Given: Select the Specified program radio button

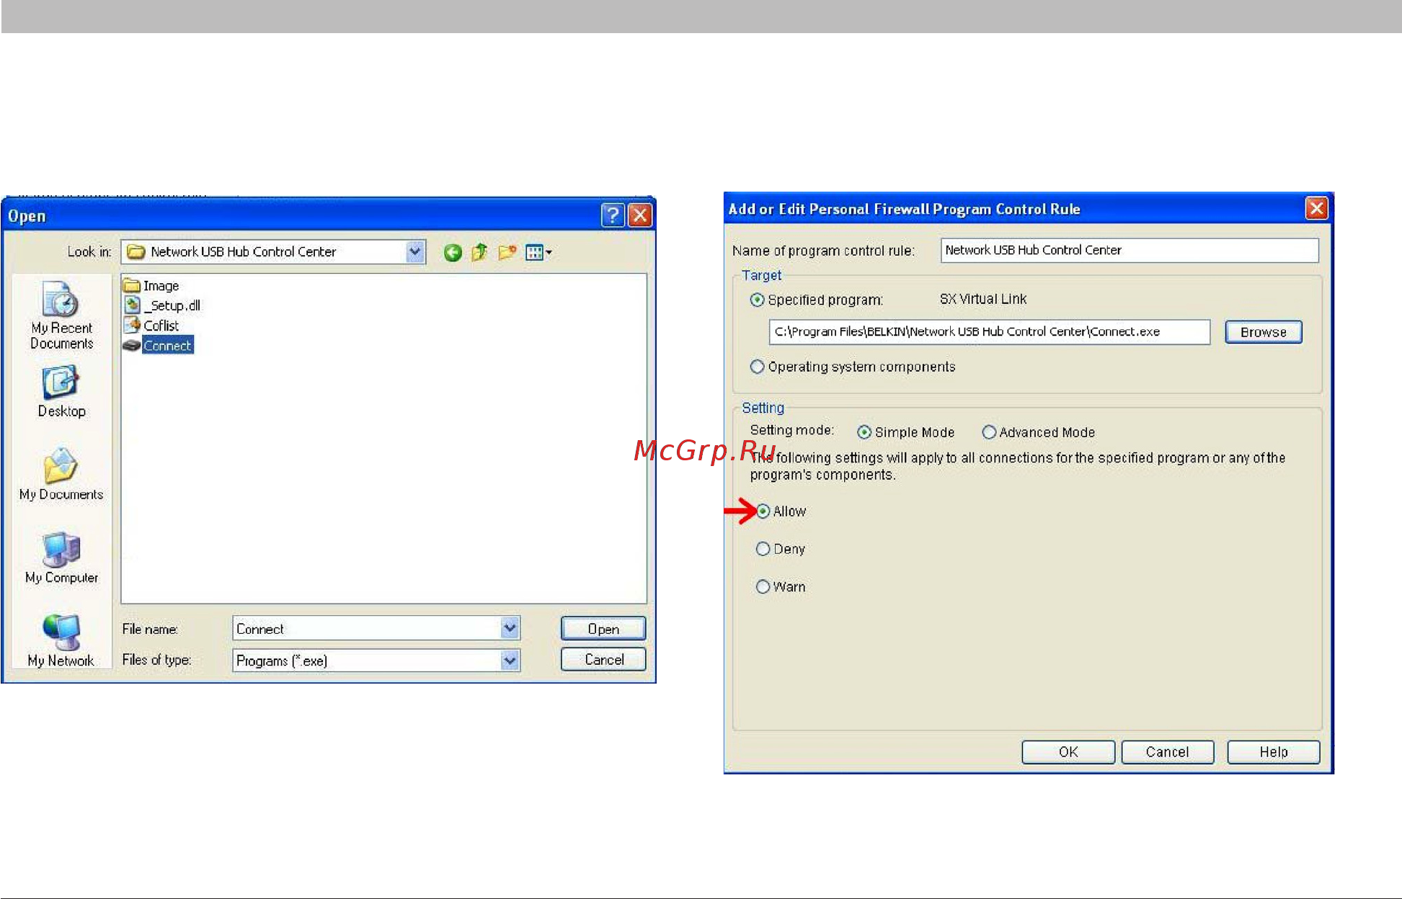Looking at the screenshot, I should coord(757,300).
